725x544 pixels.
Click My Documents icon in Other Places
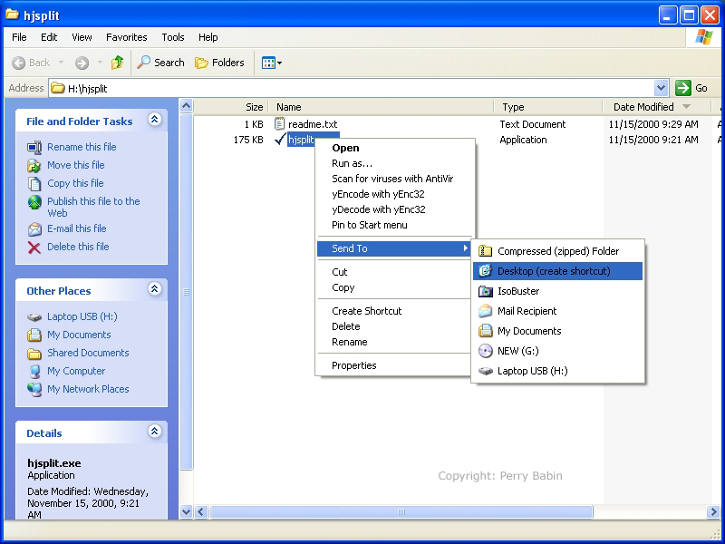tap(34, 335)
